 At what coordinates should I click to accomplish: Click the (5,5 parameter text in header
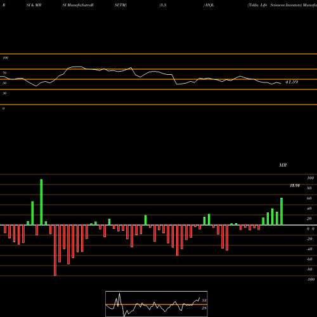point(163,5)
